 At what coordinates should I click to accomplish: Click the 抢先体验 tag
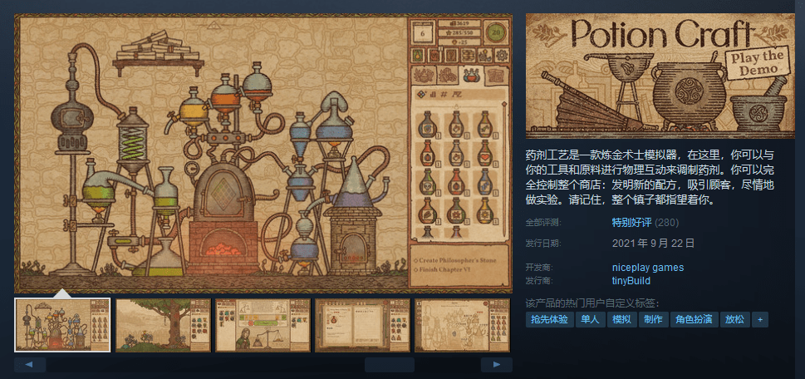549,319
